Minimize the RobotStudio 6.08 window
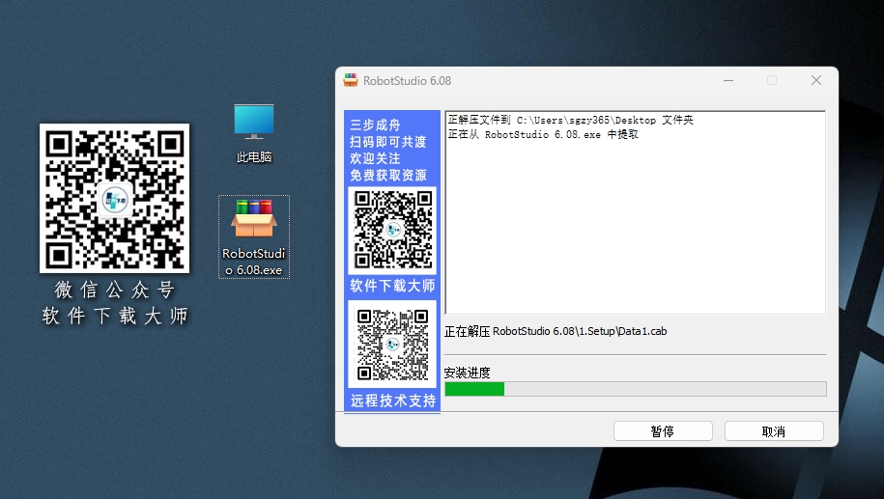Image resolution: width=884 pixels, height=499 pixels. pyautogui.click(x=728, y=80)
